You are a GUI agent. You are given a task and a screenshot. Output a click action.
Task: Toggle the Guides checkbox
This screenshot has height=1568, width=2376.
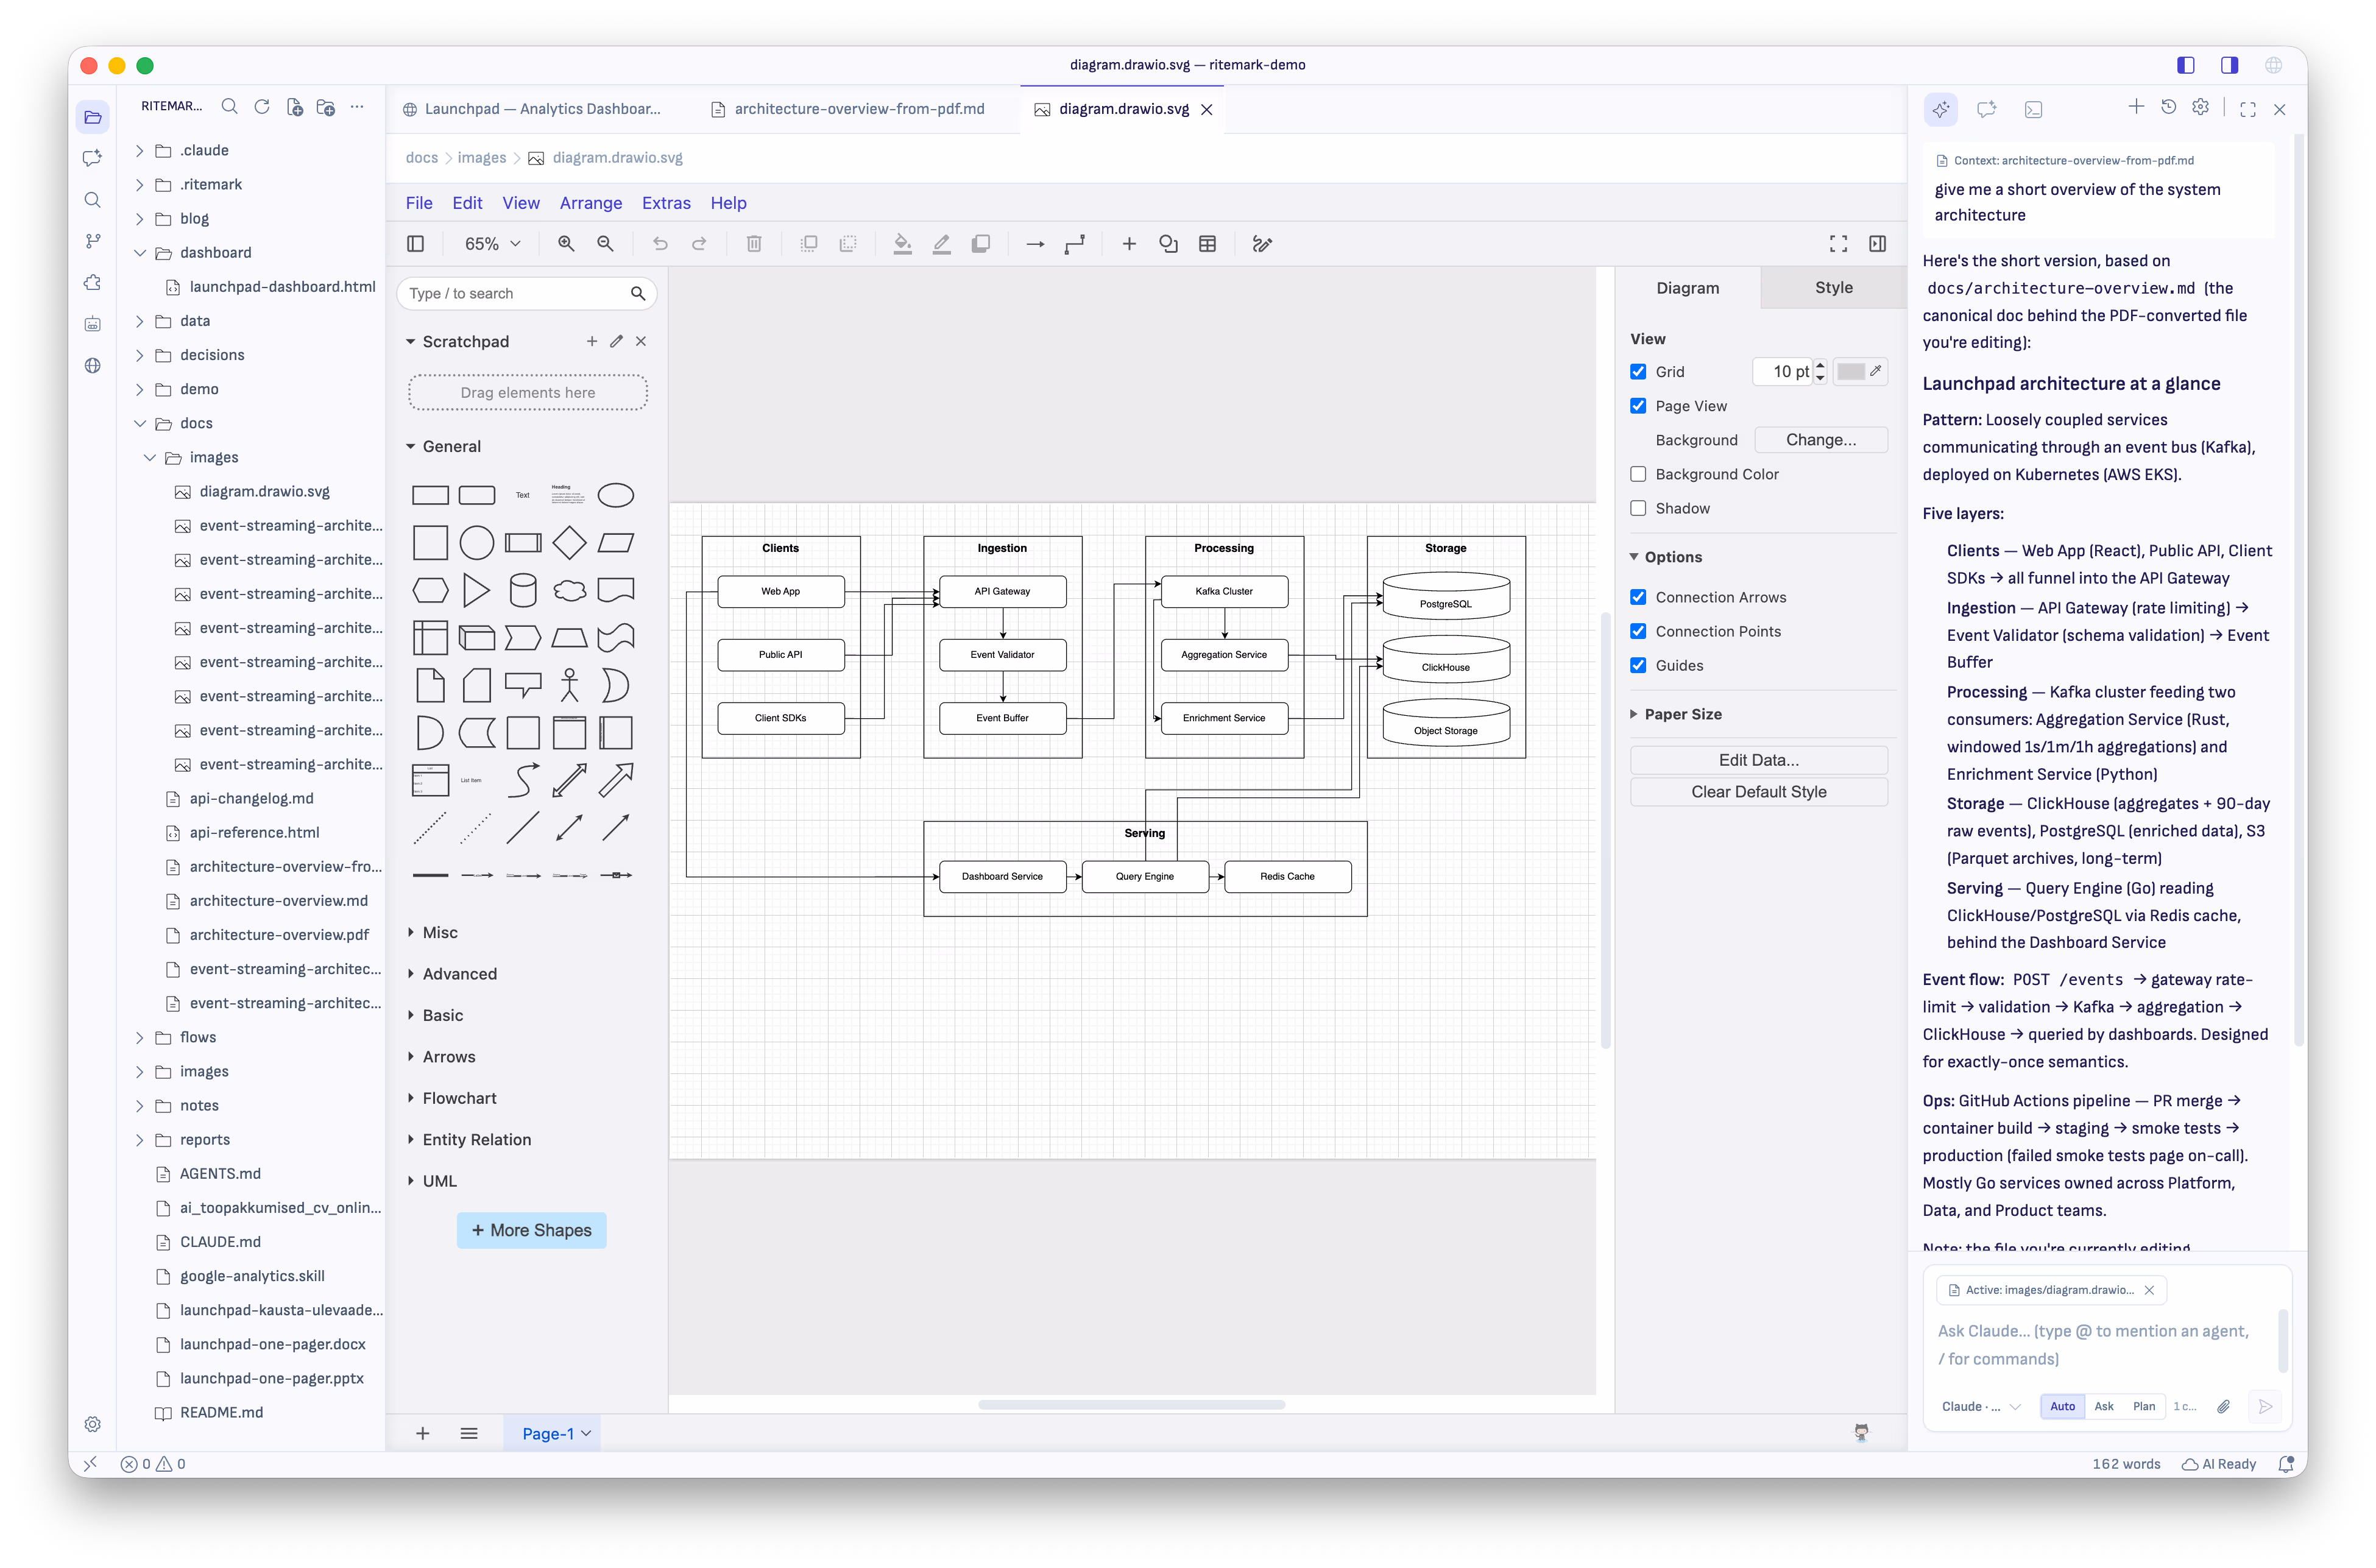pyautogui.click(x=1638, y=665)
